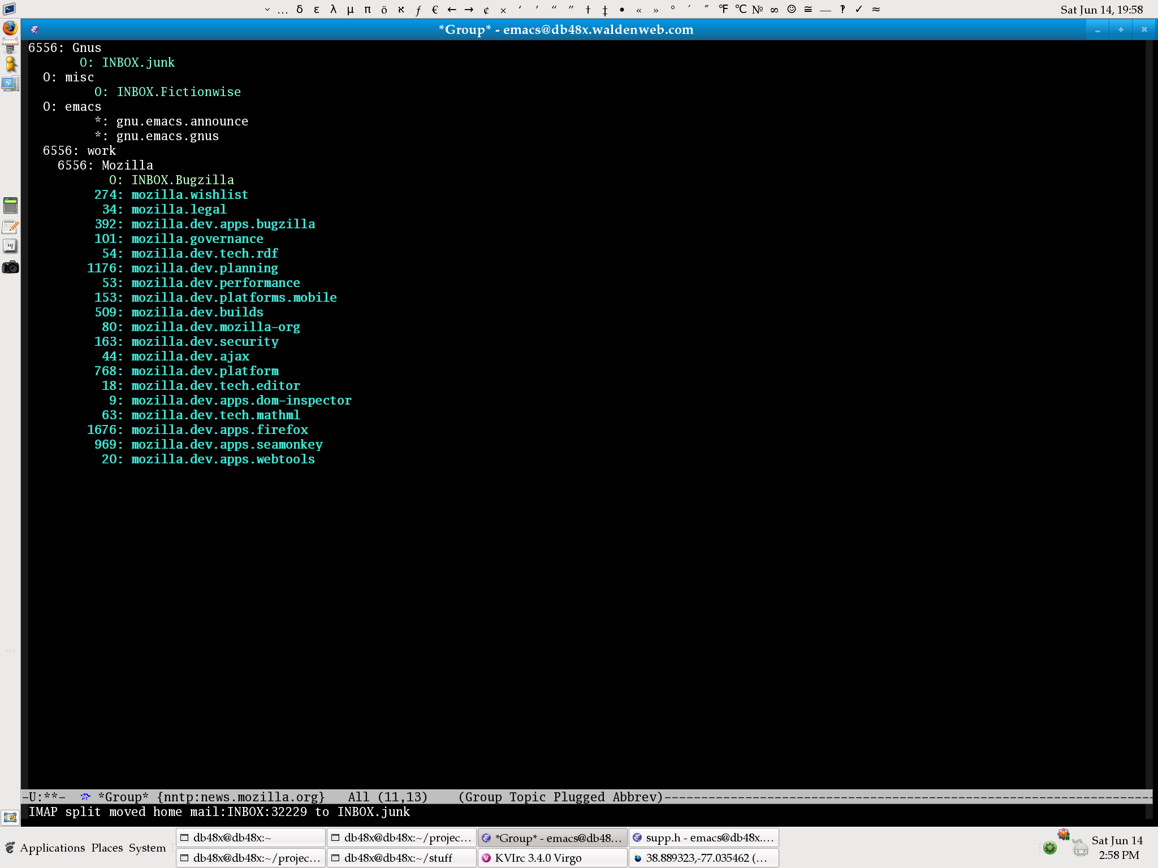
Task: Open the Places menu
Action: tap(107, 848)
